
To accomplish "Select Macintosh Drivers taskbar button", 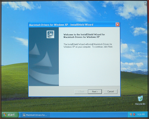I will [x=35, y=115].
